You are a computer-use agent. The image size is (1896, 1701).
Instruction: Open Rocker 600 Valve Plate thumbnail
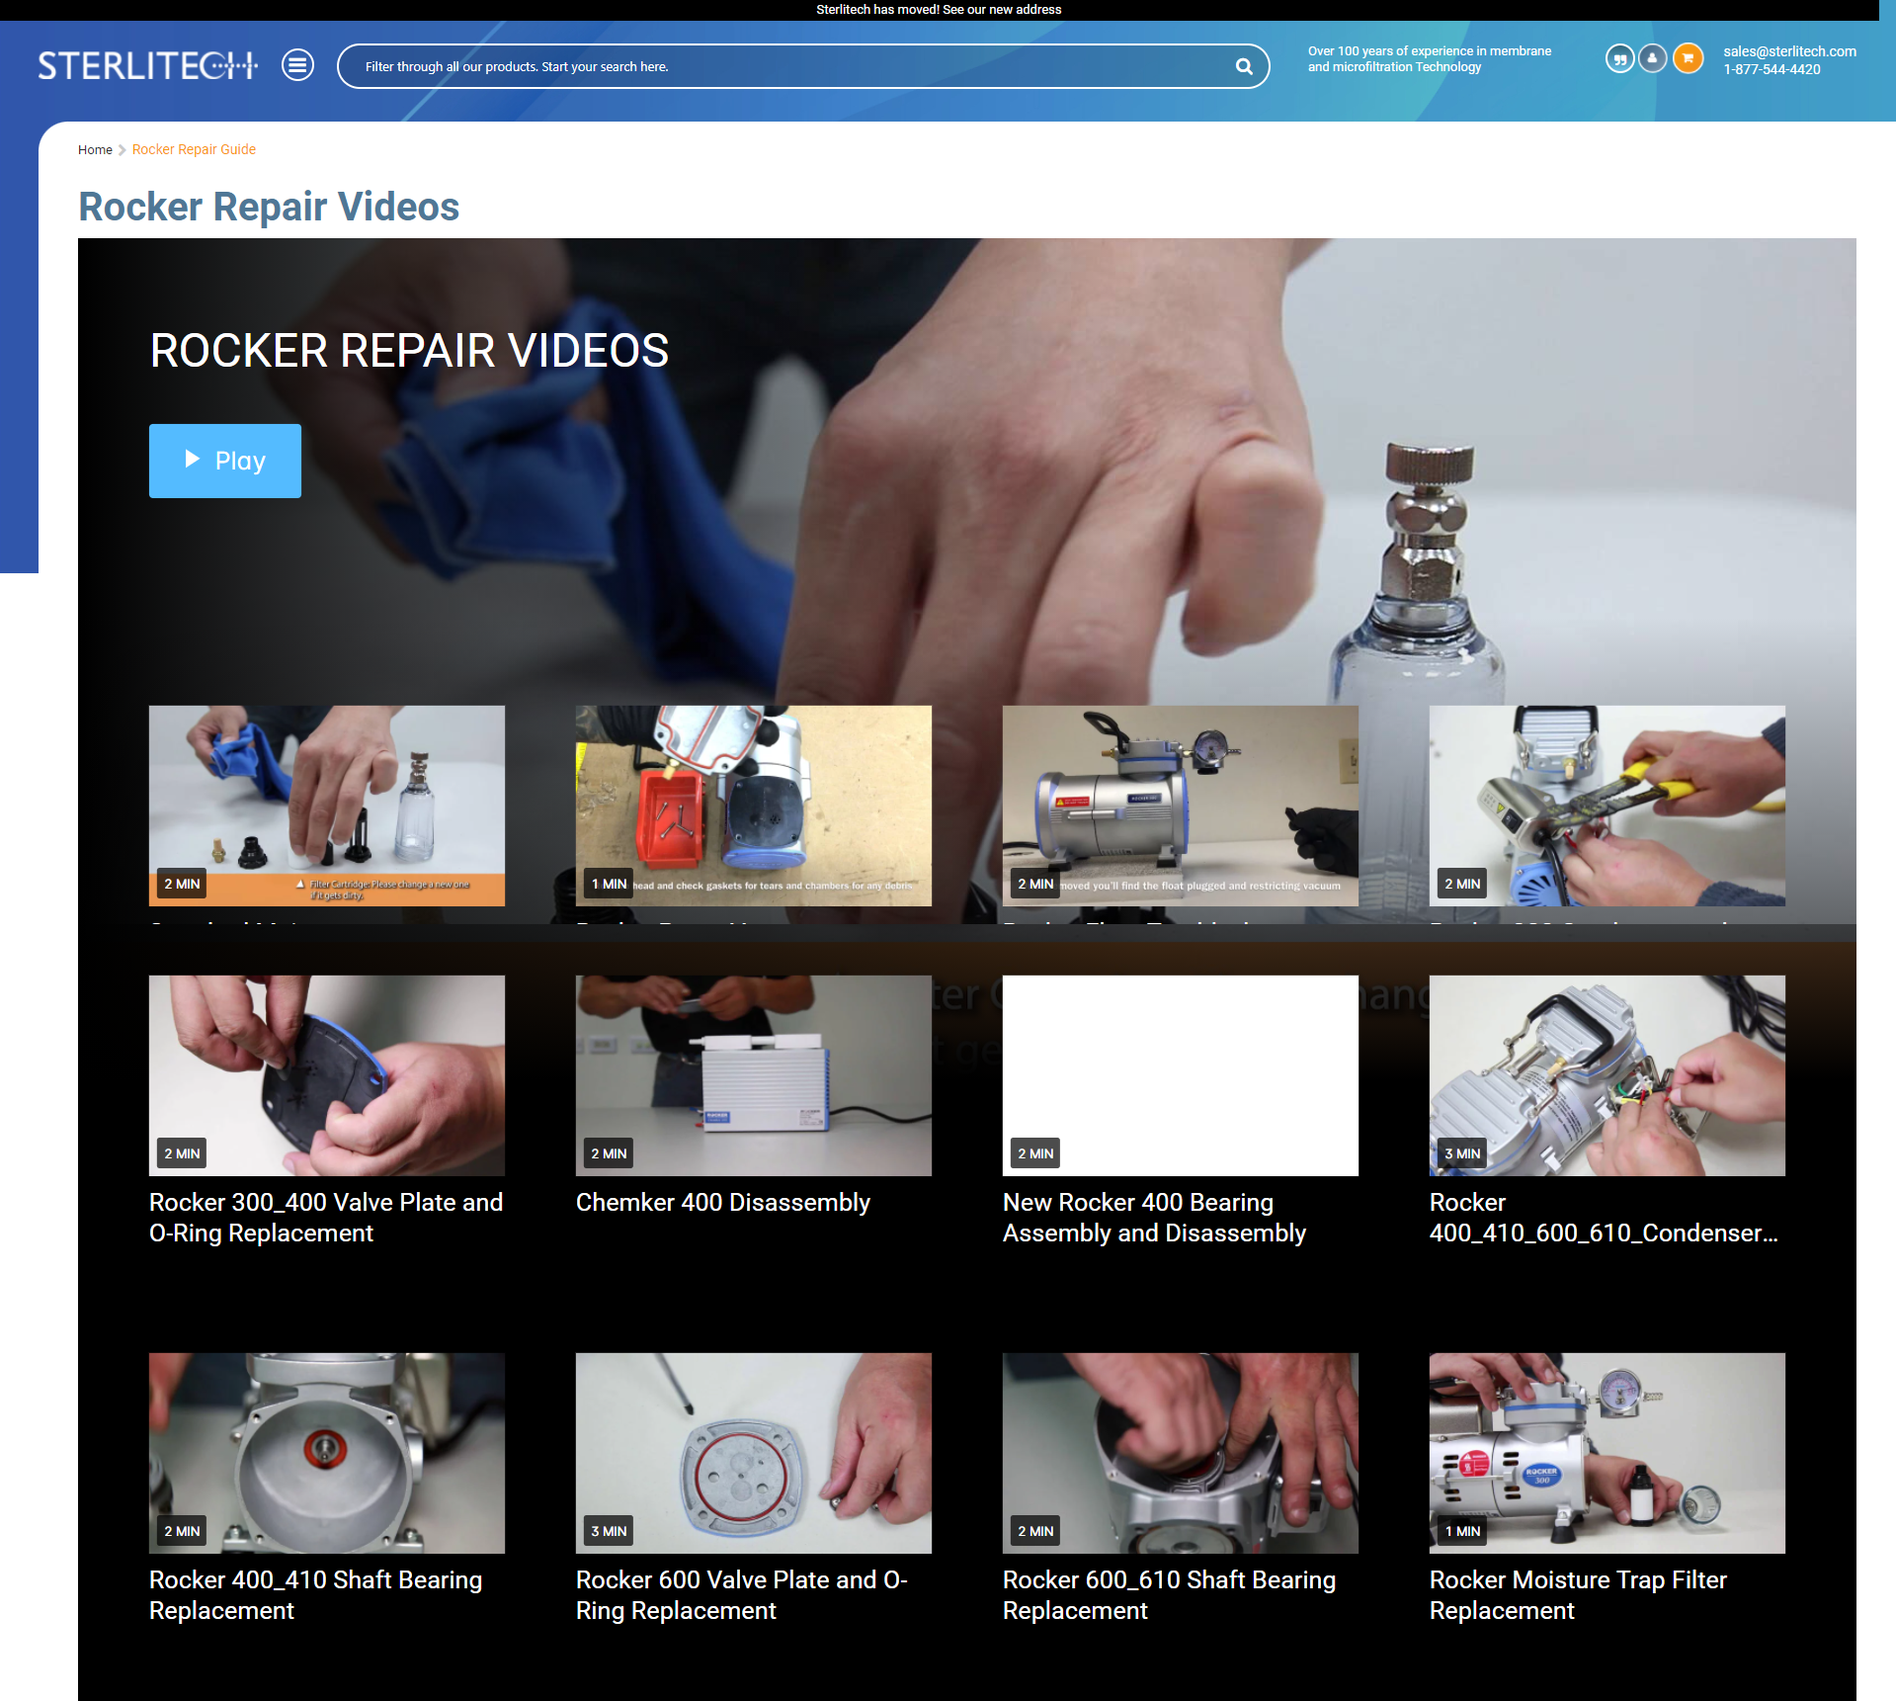(x=754, y=1453)
